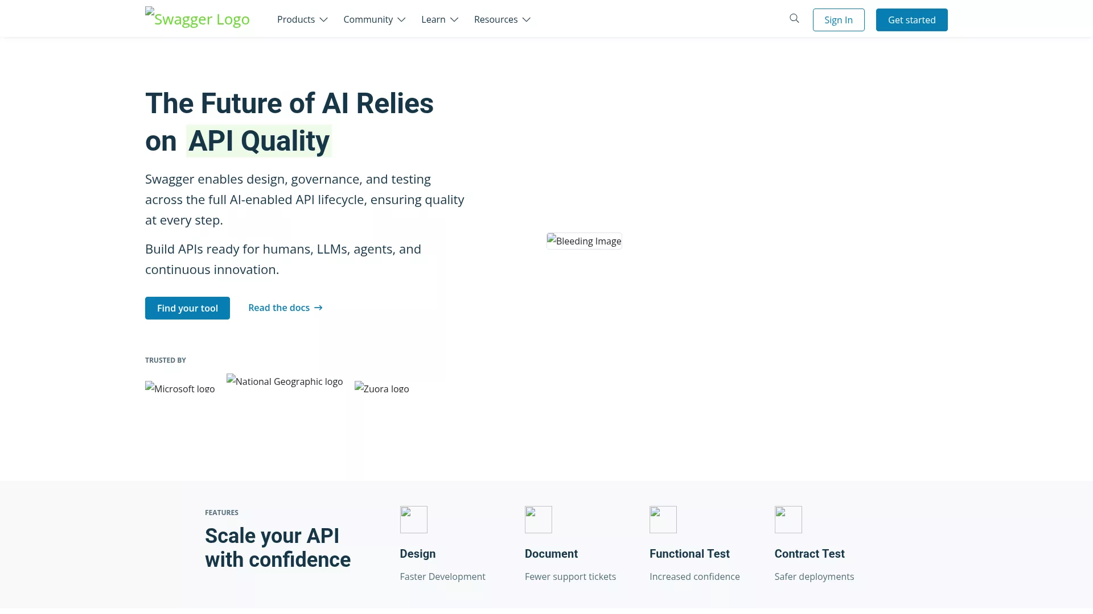
Task: Select the Design feature heading
Action: (417, 554)
